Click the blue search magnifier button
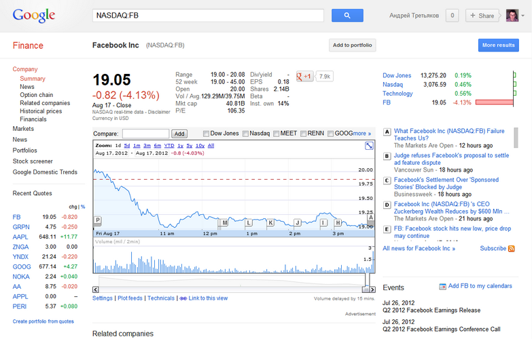Viewport: 532px width, 339px height. 347,15
